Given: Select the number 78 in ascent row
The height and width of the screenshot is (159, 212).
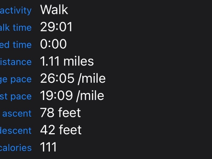Looking at the screenshot, I should point(47,113).
